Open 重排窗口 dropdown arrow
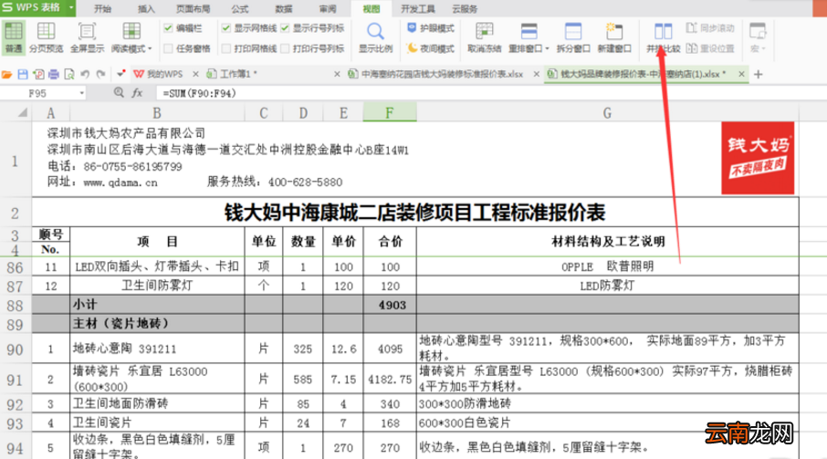This screenshot has width=827, height=459. [547, 49]
